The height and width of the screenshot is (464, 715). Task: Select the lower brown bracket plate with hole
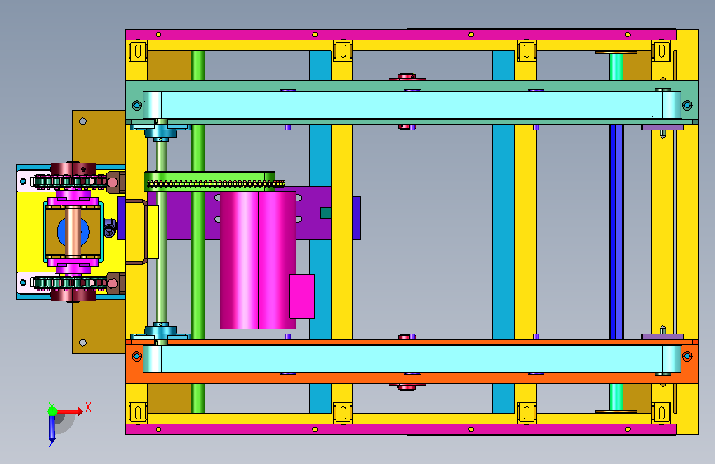click(x=98, y=327)
